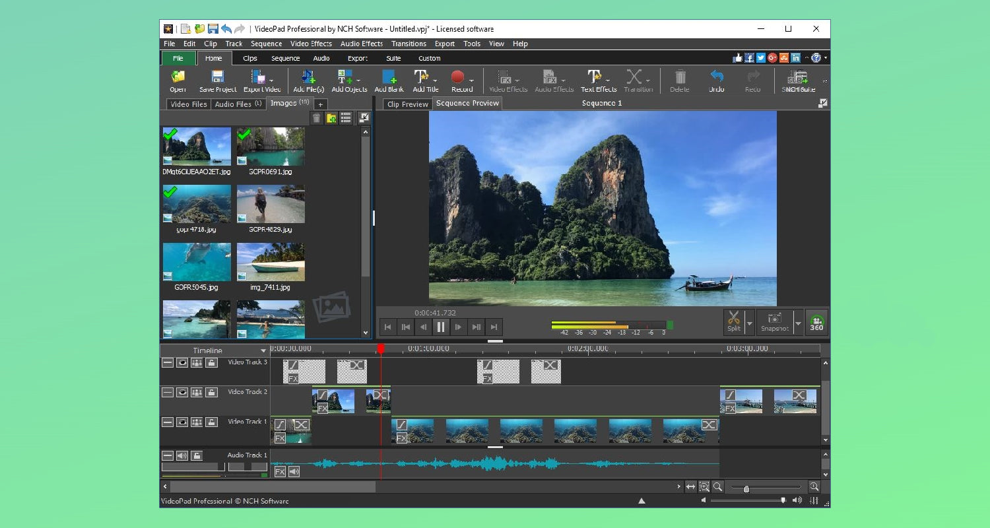Select the GOPR4829.jpg image thumbnail
This screenshot has height=528, width=990.
tap(271, 204)
